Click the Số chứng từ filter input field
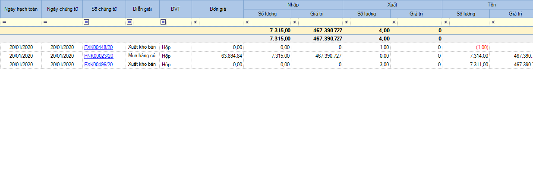Image resolution: width=533 pixels, height=179 pixels. (x=108, y=22)
